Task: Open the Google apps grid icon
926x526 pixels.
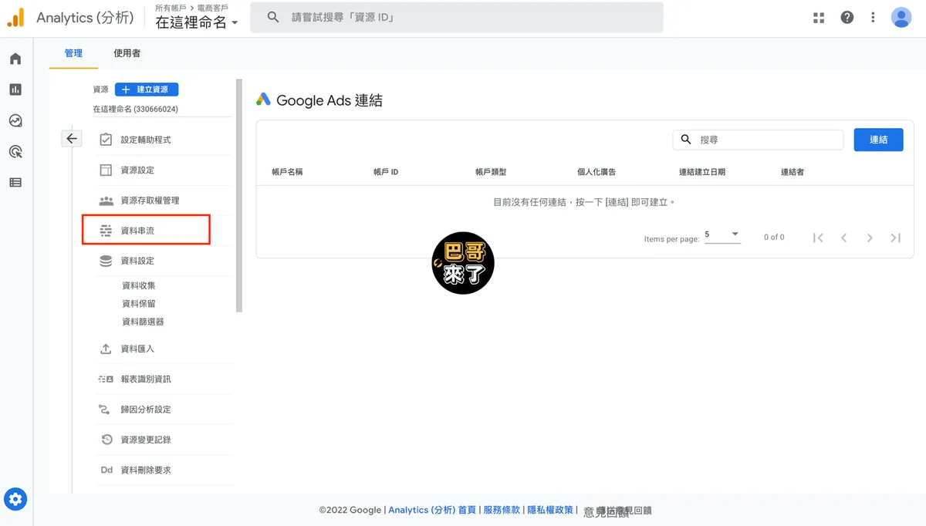Action: pos(819,17)
